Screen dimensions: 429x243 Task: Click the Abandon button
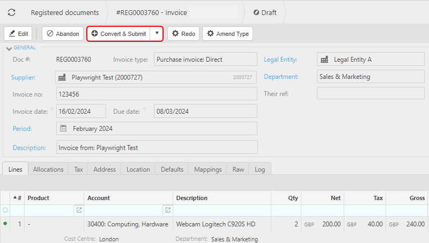click(63, 34)
